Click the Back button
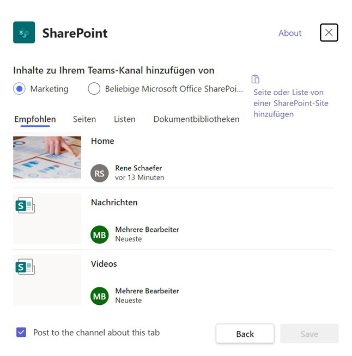The height and width of the screenshot is (356, 352). [245, 334]
